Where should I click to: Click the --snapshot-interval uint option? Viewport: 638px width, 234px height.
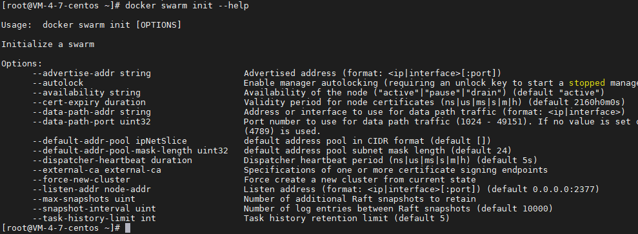pyautogui.click(x=94, y=209)
